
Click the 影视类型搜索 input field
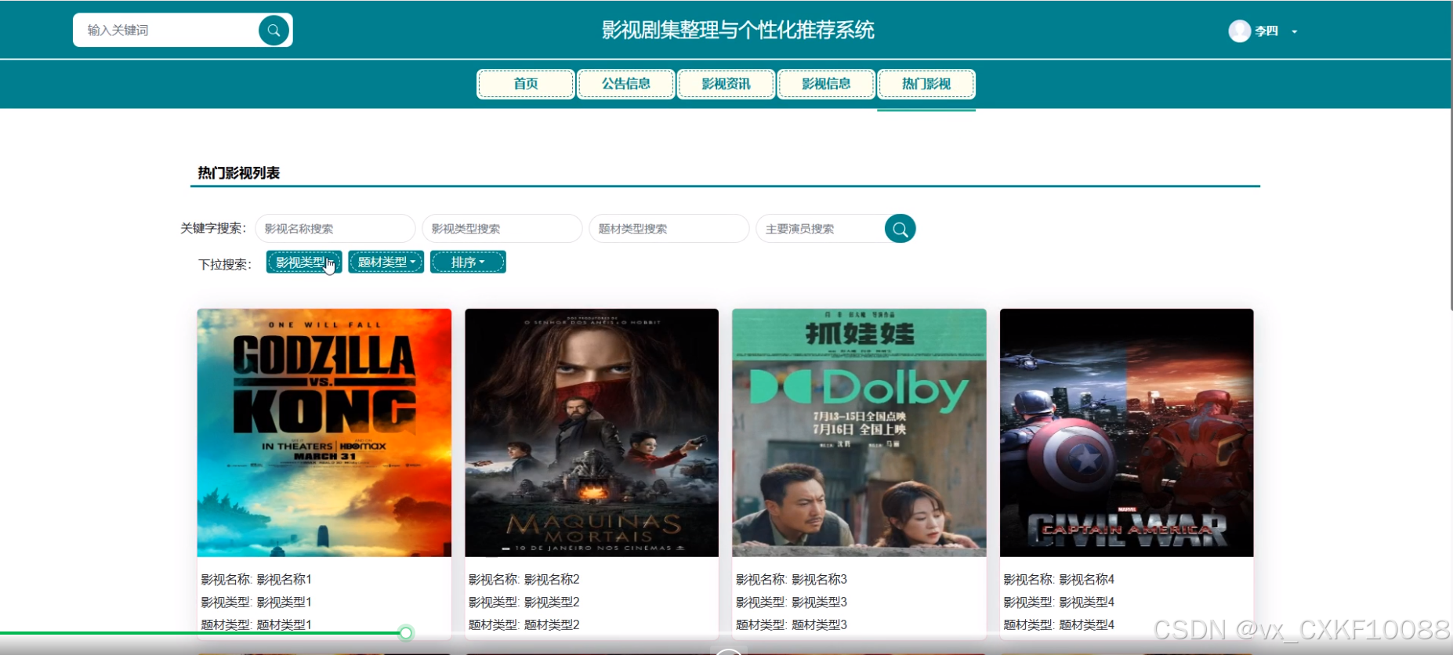click(x=502, y=229)
